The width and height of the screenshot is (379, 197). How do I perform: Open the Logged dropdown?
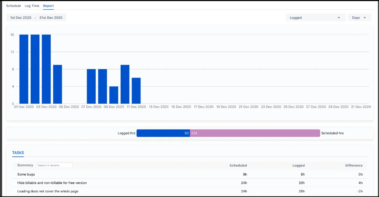pyautogui.click(x=315, y=17)
